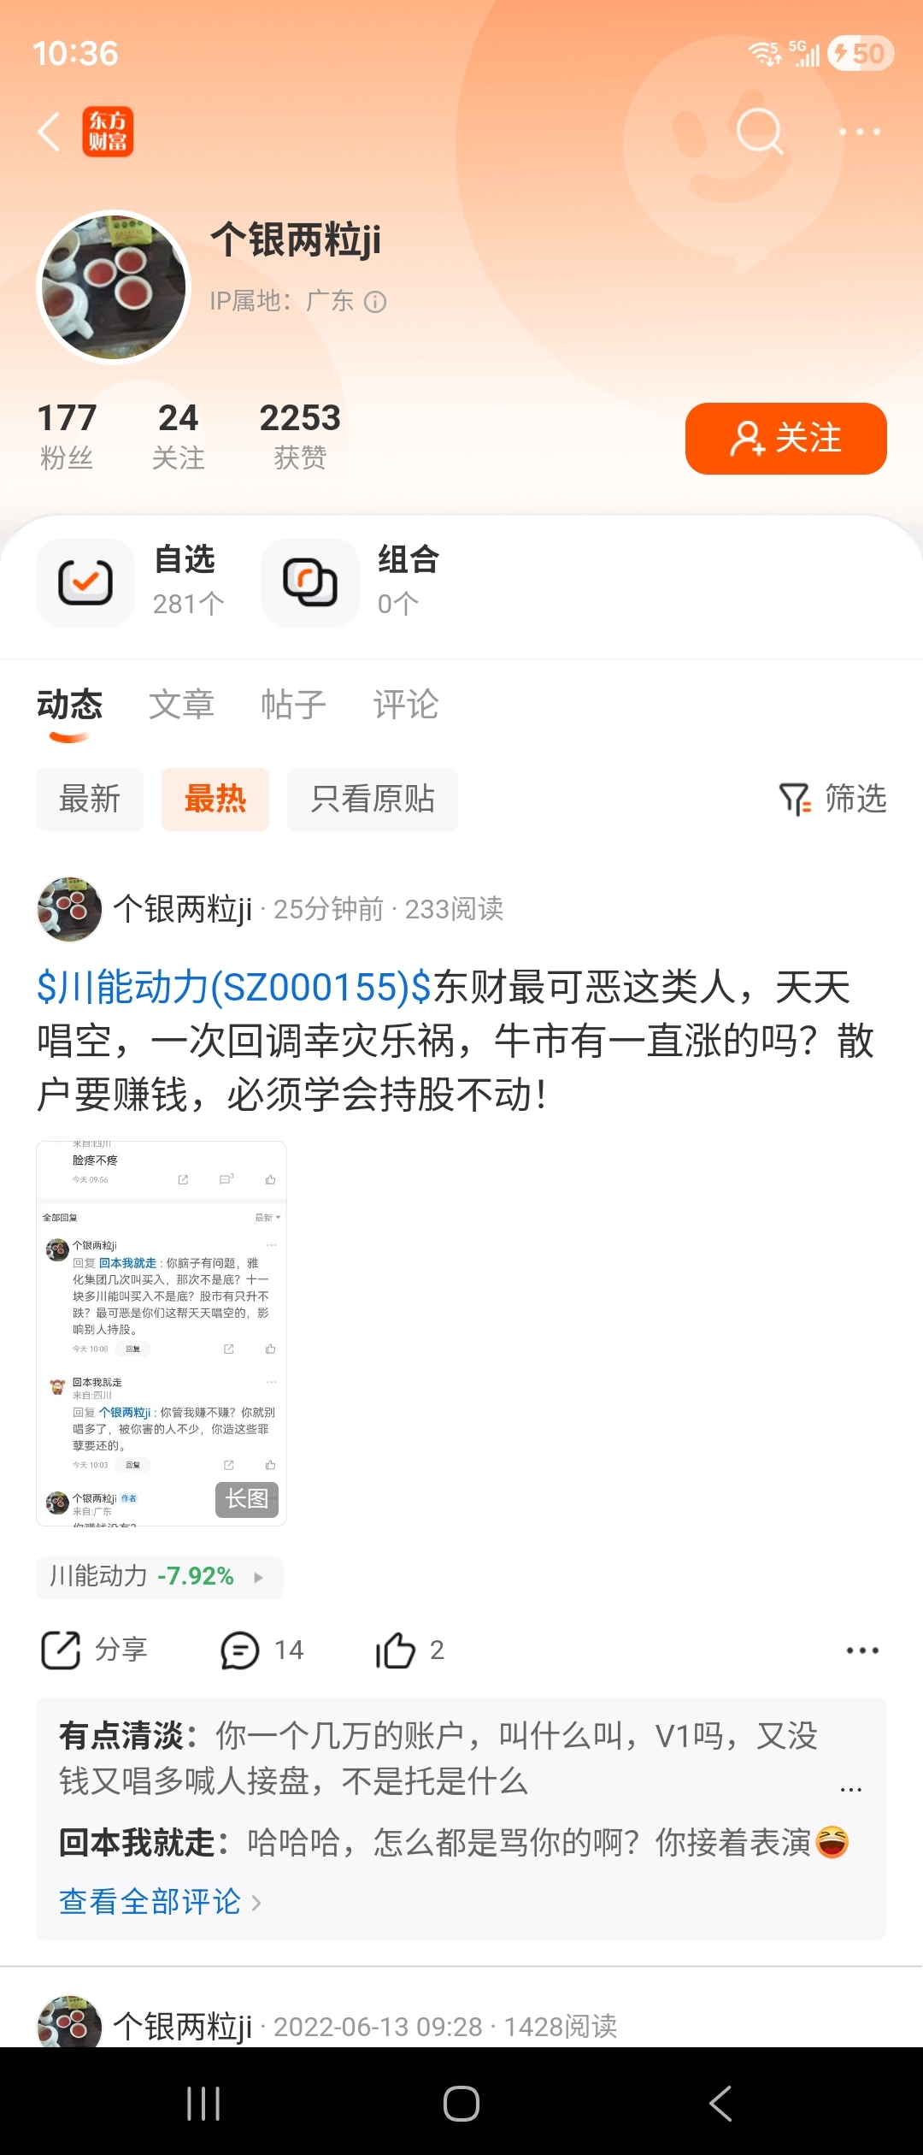Image resolution: width=923 pixels, height=2155 pixels.
Task: Tap the orange 关注 follow button
Action: click(786, 439)
